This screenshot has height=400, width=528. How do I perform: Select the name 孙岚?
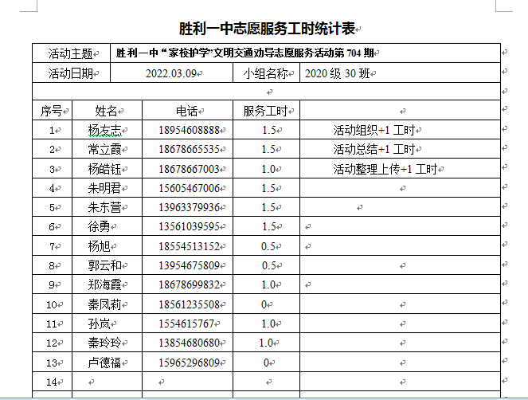click(x=99, y=324)
